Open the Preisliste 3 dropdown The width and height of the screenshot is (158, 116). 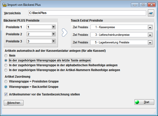pyautogui.click(x=53, y=41)
